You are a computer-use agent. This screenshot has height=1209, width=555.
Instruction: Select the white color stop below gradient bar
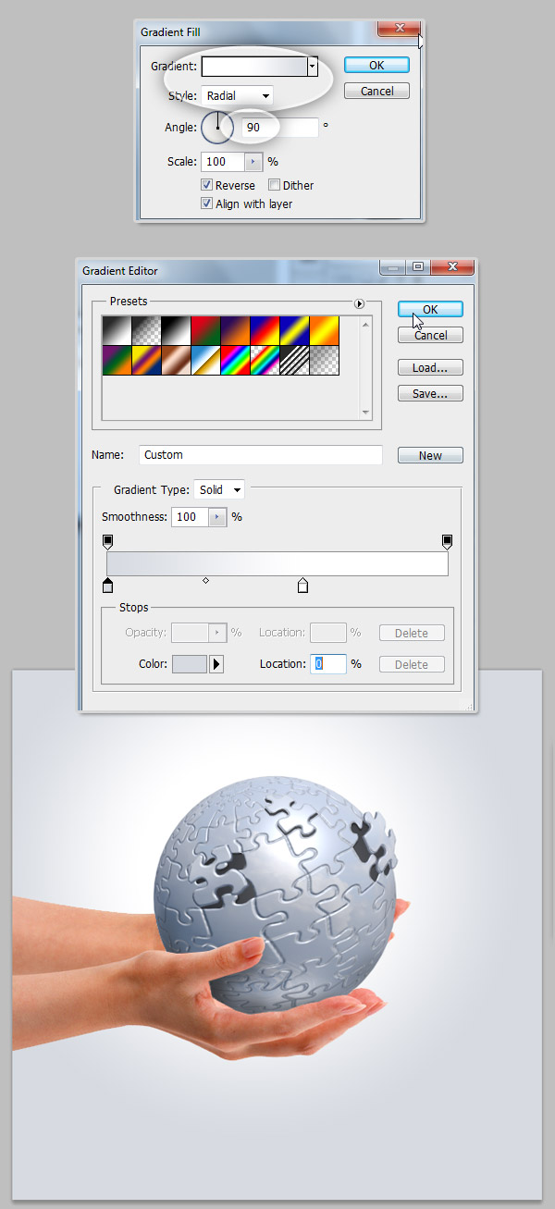pyautogui.click(x=302, y=586)
